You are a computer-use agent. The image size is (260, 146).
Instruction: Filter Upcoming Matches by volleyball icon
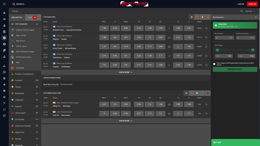coord(197,93)
